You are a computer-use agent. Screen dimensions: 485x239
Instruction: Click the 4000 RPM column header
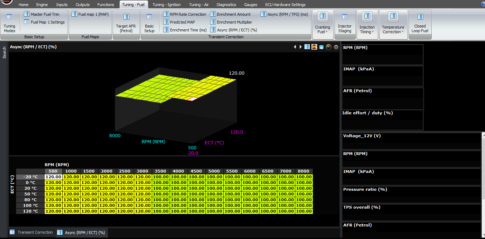click(x=179, y=171)
